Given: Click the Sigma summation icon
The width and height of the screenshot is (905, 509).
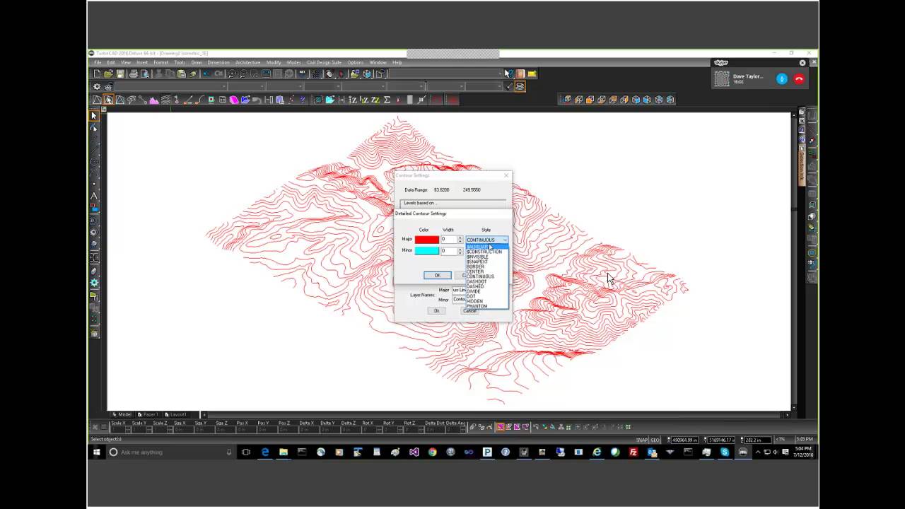Looking at the screenshot, I should [x=387, y=100].
